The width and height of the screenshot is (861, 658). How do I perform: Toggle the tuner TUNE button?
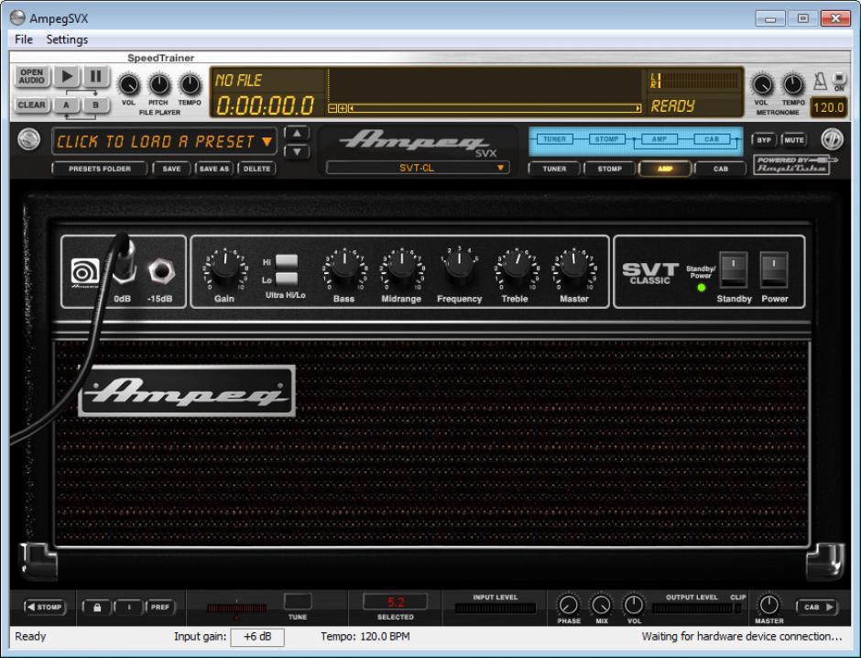click(298, 602)
